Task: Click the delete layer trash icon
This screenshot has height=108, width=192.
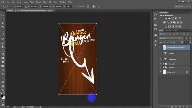Action: pyautogui.click(x=187, y=107)
